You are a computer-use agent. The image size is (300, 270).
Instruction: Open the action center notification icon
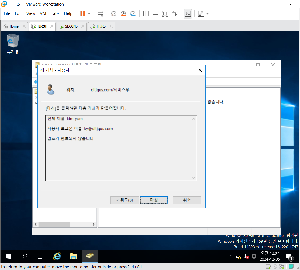pyautogui.click(x=289, y=256)
